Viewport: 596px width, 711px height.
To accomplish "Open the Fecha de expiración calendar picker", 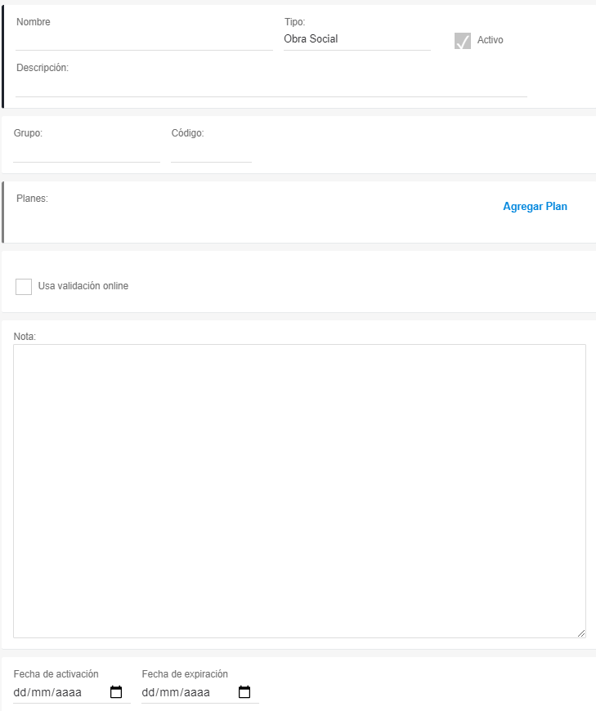I will click(x=244, y=692).
